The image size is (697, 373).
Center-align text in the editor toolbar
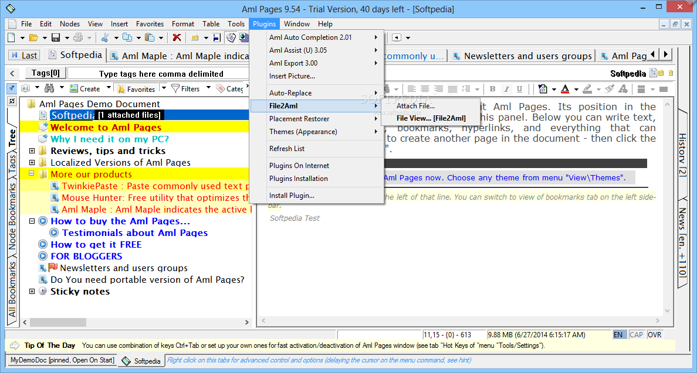[x=425, y=89]
